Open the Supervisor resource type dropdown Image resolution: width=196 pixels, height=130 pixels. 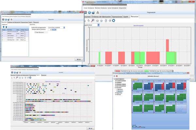point(98,25)
